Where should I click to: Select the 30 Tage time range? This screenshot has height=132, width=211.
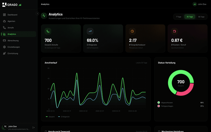(x=190, y=17)
